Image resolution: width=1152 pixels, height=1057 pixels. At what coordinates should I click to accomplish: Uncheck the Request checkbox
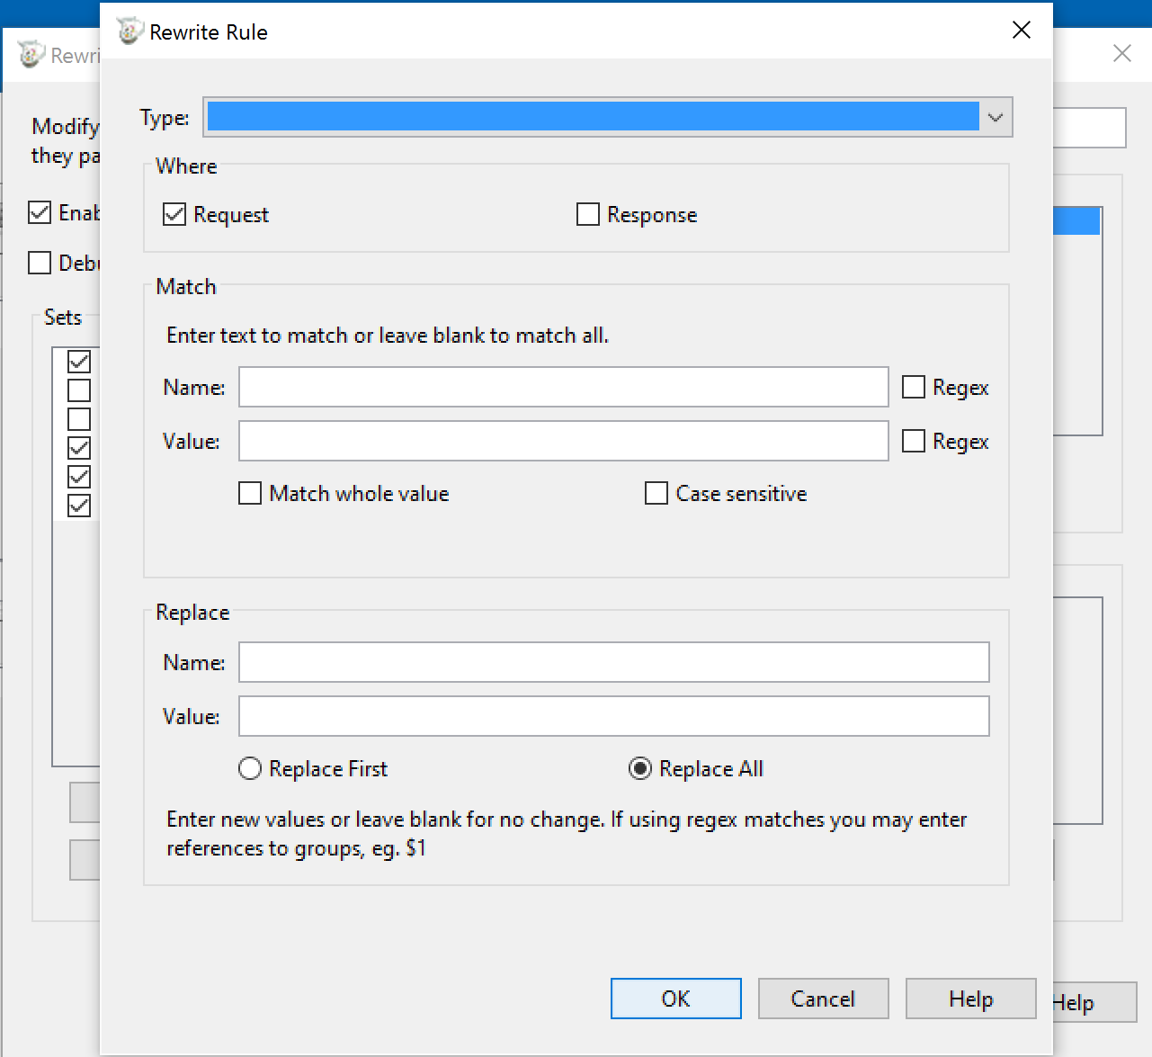[174, 215]
